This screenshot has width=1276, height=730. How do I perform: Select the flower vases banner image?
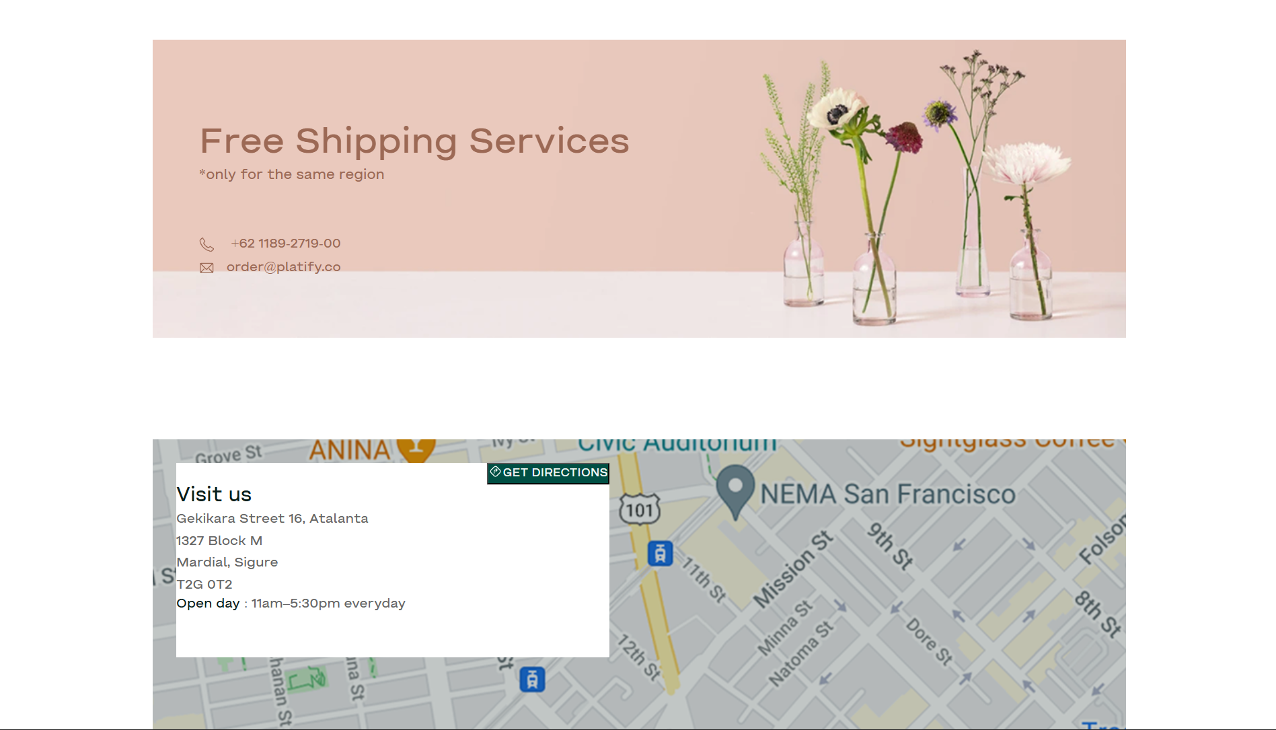915,188
